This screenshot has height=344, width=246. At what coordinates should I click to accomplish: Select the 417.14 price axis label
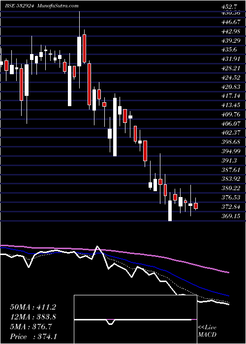pyautogui.click(x=230, y=96)
